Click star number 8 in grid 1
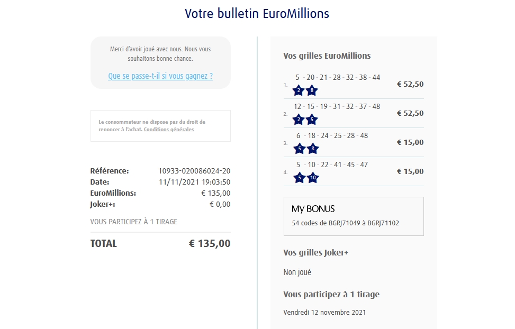This screenshot has width=515, height=329. click(x=312, y=90)
